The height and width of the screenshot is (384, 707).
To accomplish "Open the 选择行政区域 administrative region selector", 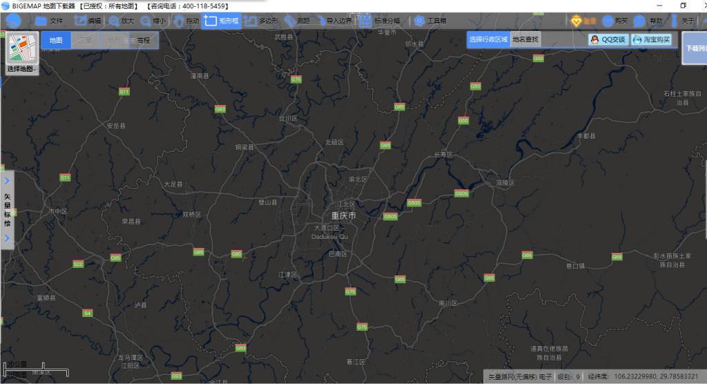I will pyautogui.click(x=488, y=39).
